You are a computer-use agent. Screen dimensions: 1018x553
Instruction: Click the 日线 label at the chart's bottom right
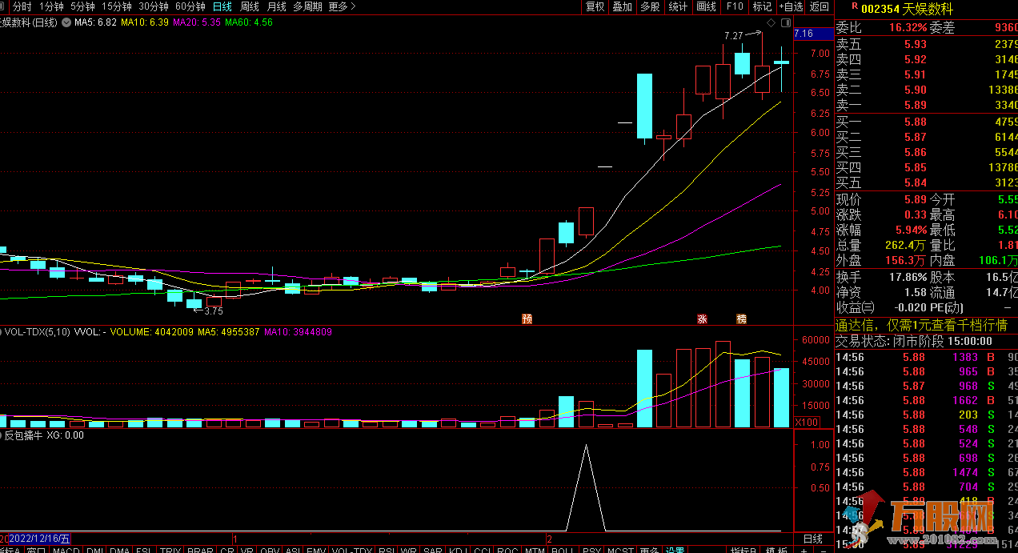pos(812,539)
